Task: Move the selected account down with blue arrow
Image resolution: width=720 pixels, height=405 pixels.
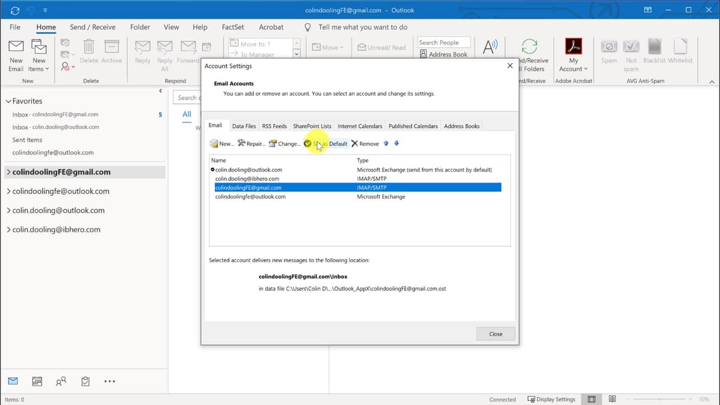Action: click(x=396, y=143)
